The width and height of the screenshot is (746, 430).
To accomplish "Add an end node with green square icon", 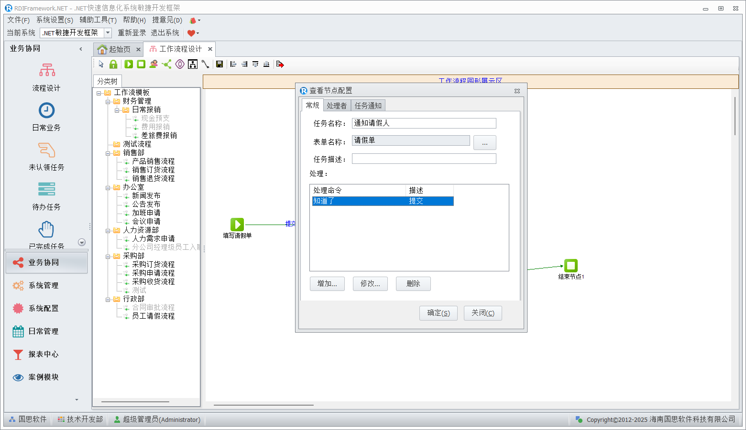I will pyautogui.click(x=141, y=64).
